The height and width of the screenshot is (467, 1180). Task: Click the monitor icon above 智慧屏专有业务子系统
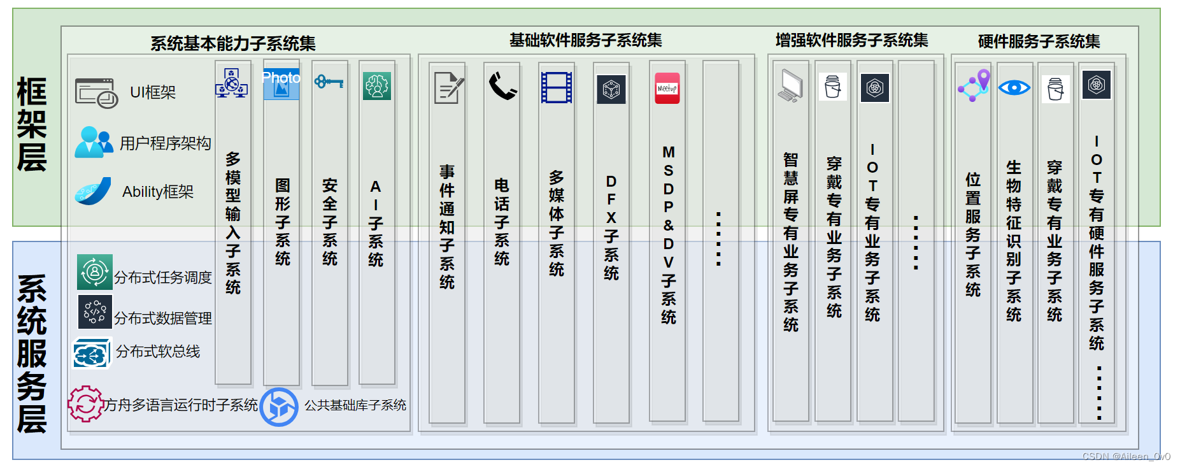[x=790, y=85]
